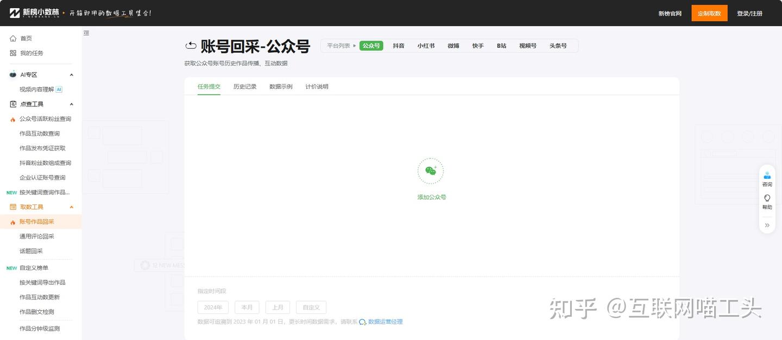
Task: Click the table icon beside 取数工具
Action: point(13,207)
